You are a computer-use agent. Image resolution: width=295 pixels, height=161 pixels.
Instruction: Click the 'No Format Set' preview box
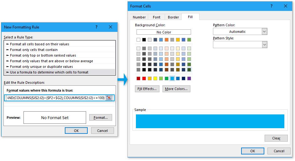[55, 118]
